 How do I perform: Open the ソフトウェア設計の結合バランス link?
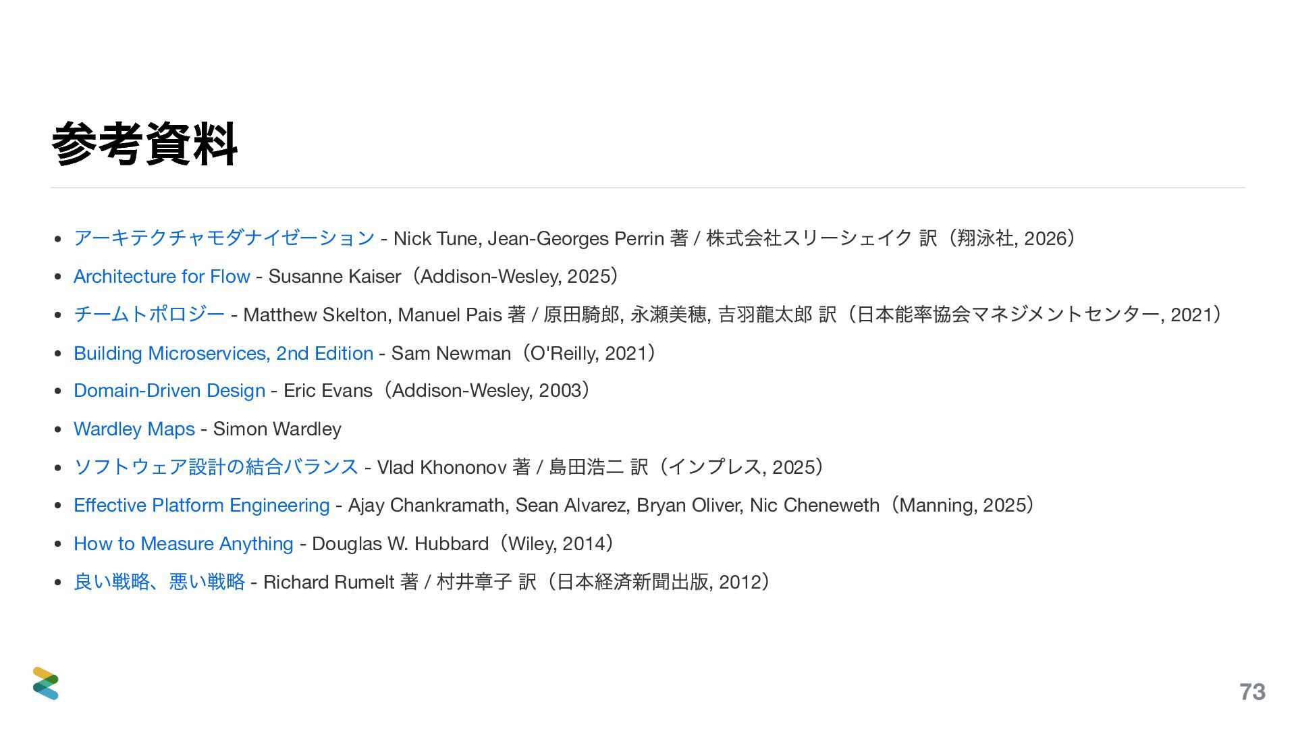pyautogui.click(x=215, y=467)
